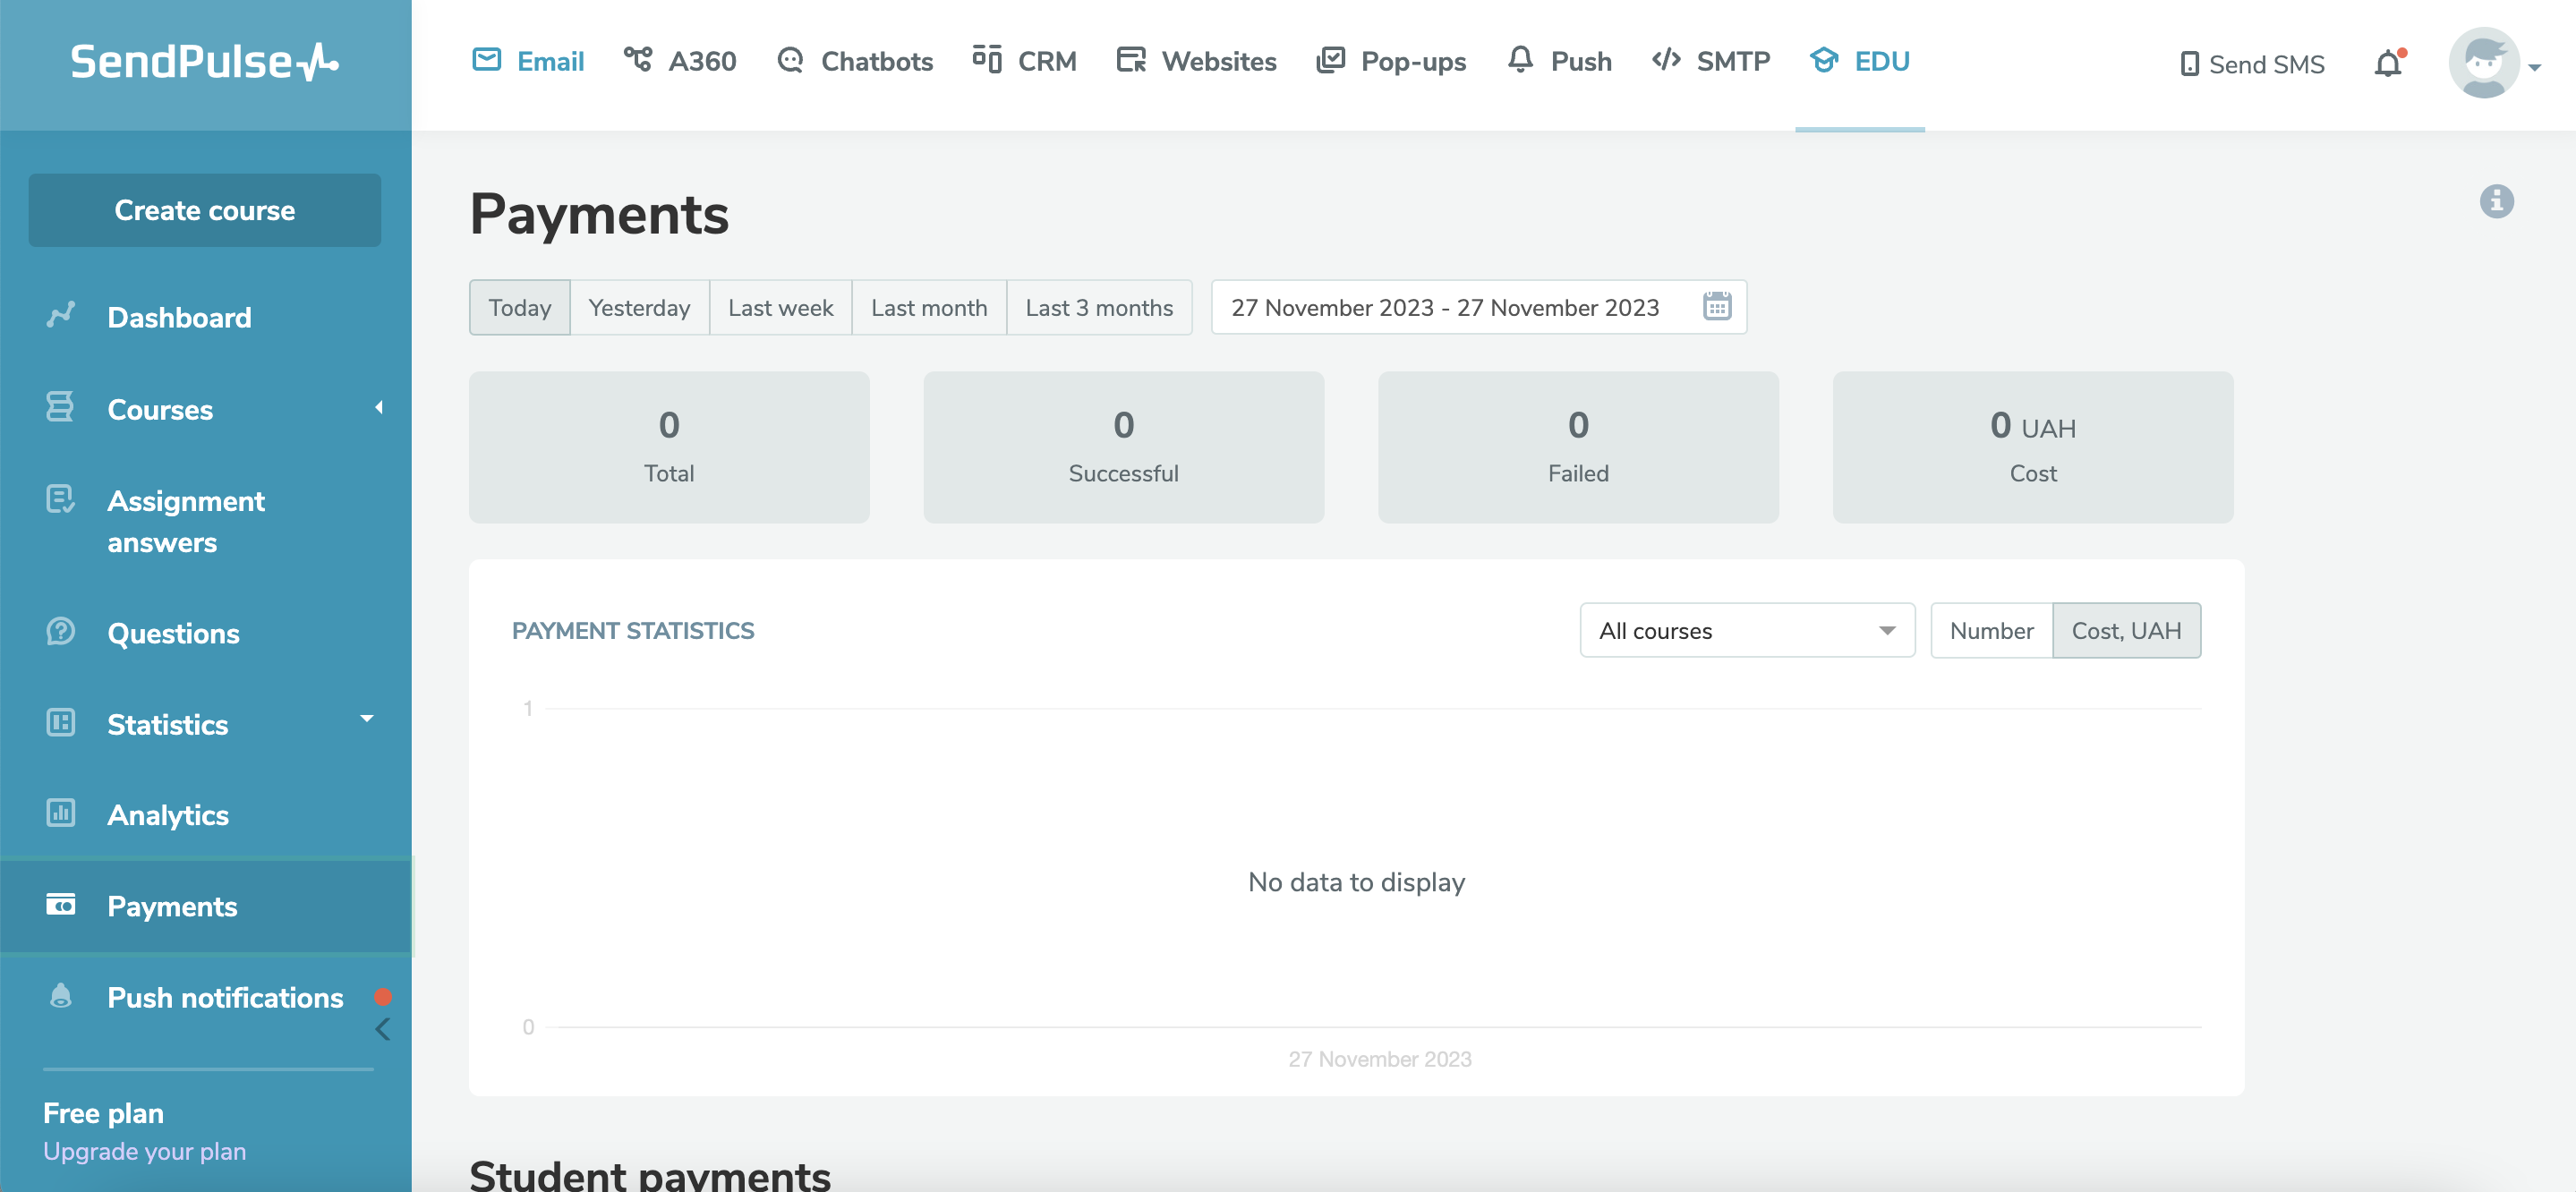Click the Push bell icon in top nav
2576x1192 pixels.
point(1520,60)
